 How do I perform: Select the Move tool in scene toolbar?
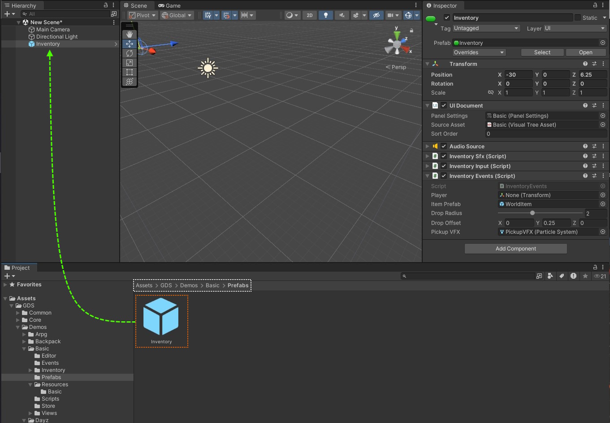[x=130, y=44]
